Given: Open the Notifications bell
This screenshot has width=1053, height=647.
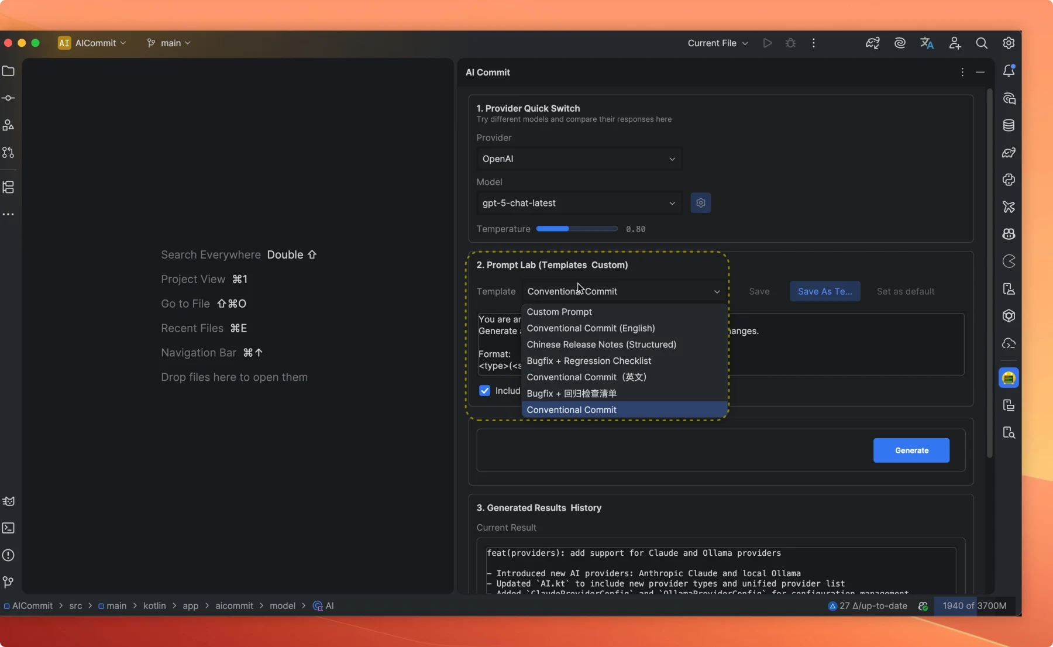Looking at the screenshot, I should (x=1009, y=71).
